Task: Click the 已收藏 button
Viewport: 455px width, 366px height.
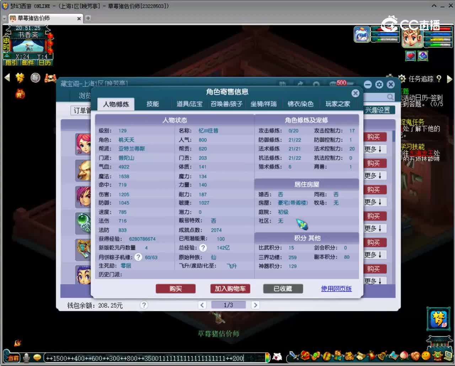Action: [x=283, y=289]
